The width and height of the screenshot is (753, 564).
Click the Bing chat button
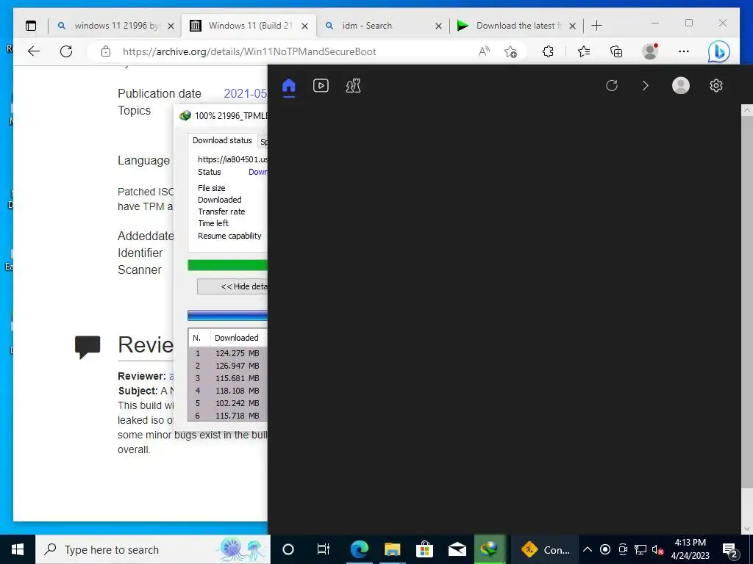719,52
